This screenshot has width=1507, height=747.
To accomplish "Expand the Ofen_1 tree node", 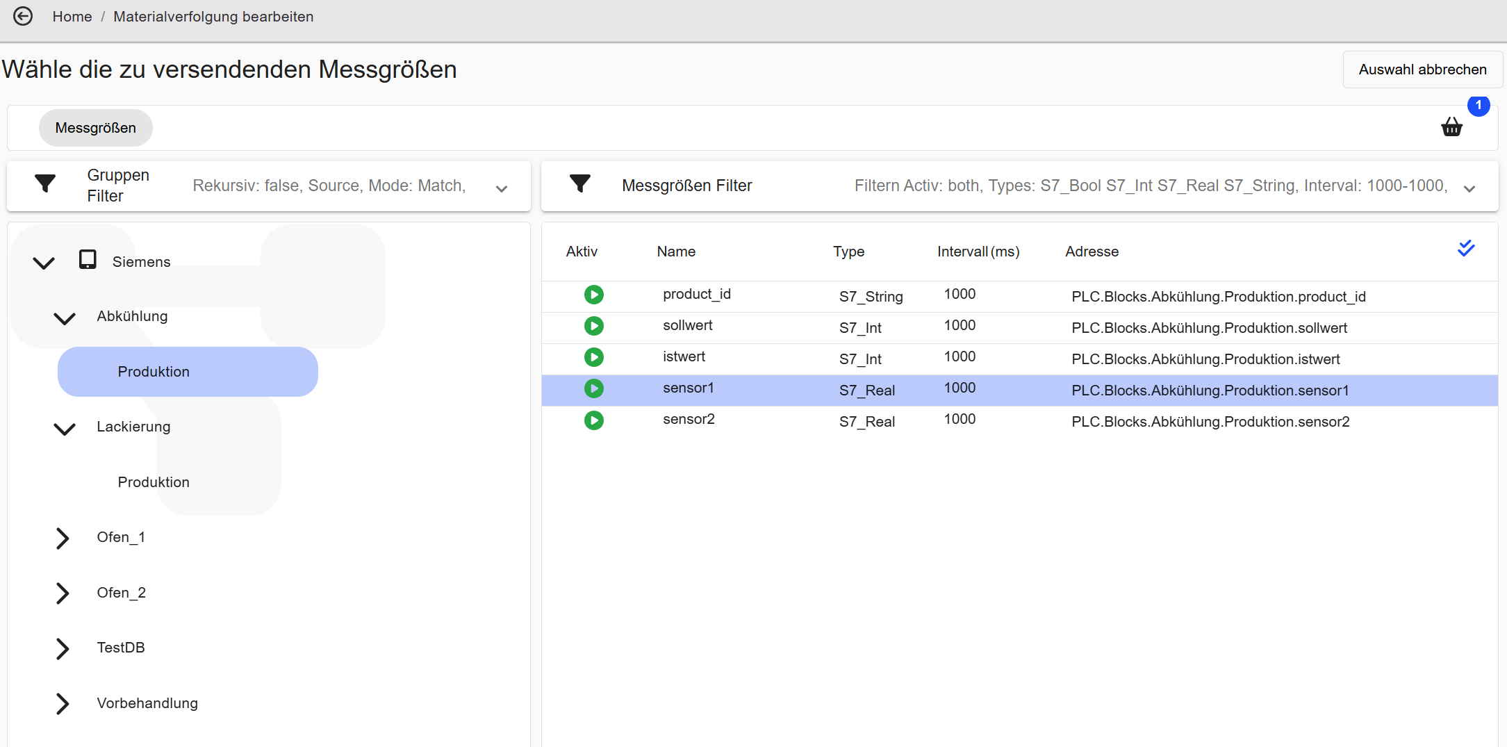I will (63, 538).
